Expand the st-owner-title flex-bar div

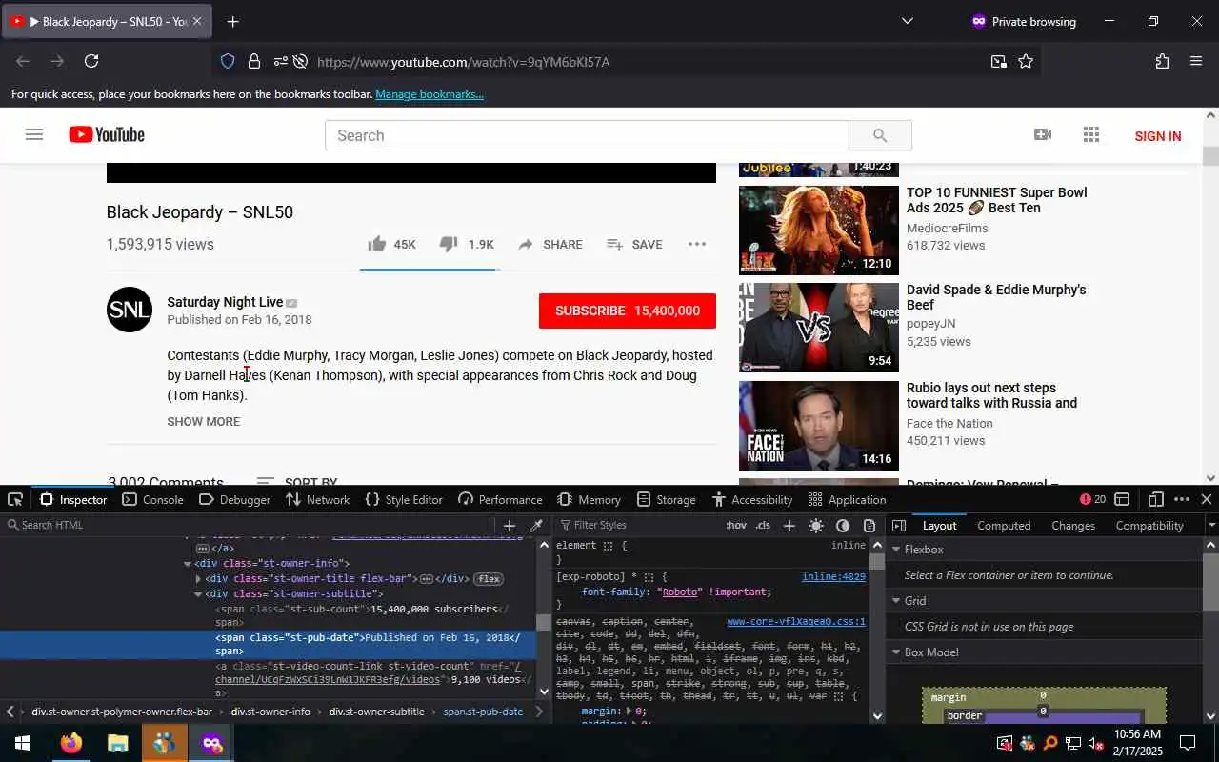pos(198,578)
